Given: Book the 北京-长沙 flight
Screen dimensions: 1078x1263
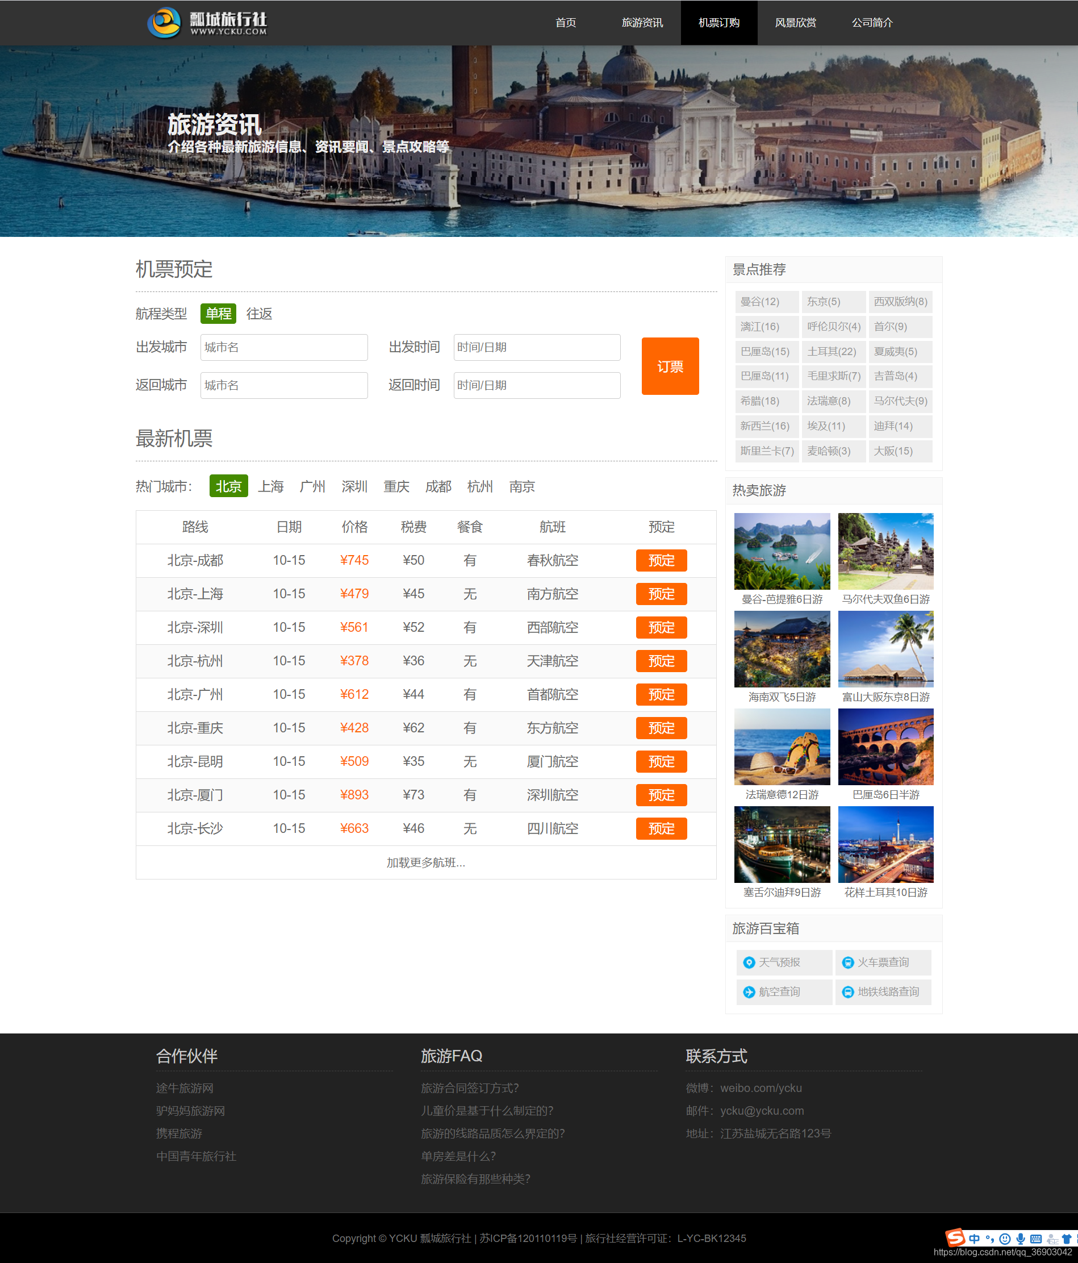Looking at the screenshot, I should point(661,828).
